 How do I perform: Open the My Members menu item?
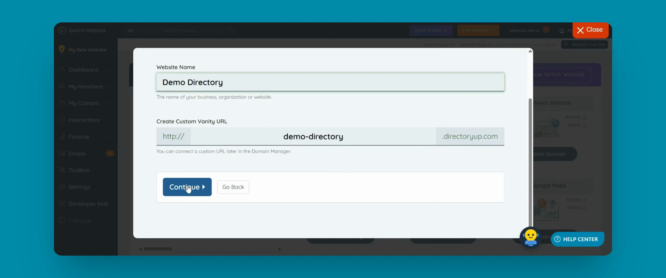coord(86,86)
